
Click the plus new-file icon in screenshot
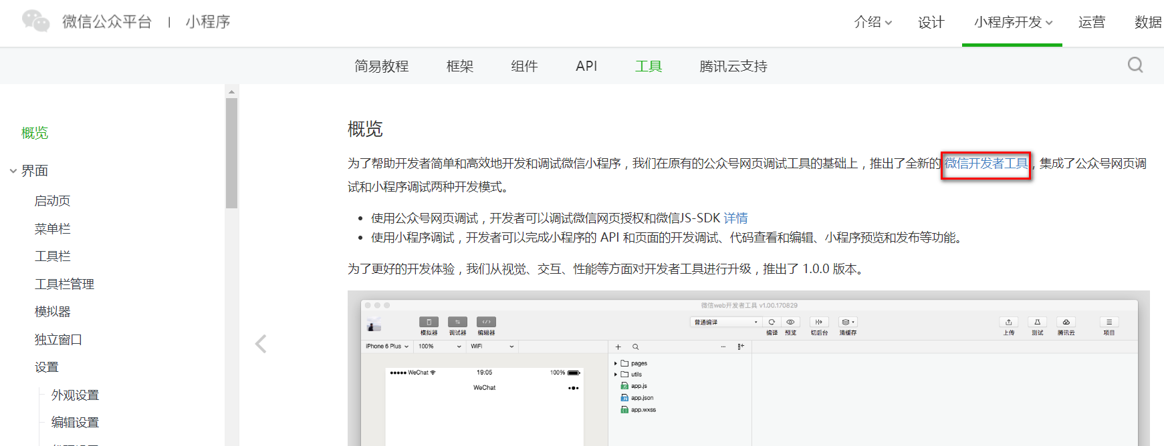[618, 347]
